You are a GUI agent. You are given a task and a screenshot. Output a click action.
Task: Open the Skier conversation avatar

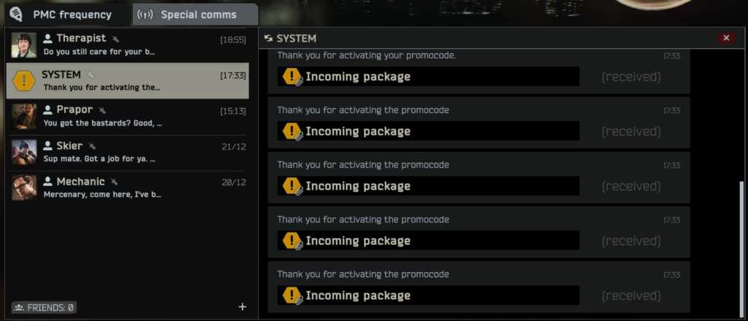pos(23,152)
